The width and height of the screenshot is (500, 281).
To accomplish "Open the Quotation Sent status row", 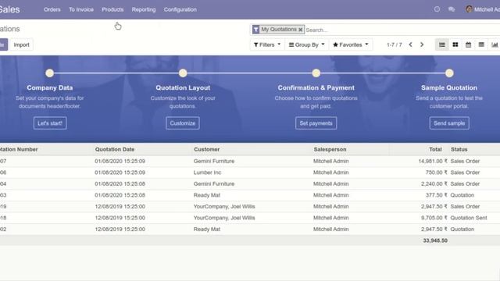I will click(250, 218).
